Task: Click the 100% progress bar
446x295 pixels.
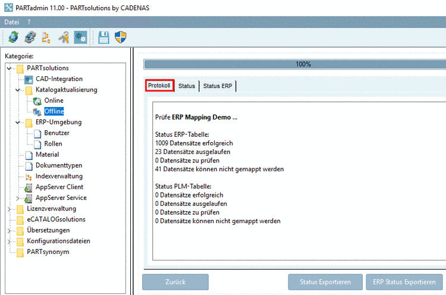Action: tap(295, 64)
